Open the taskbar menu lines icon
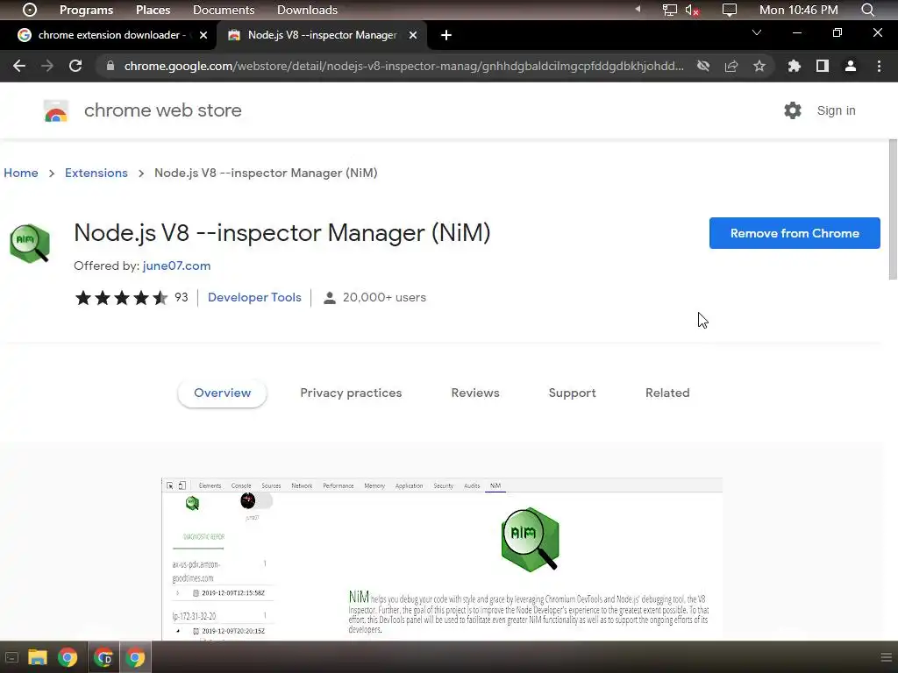 tap(886, 657)
